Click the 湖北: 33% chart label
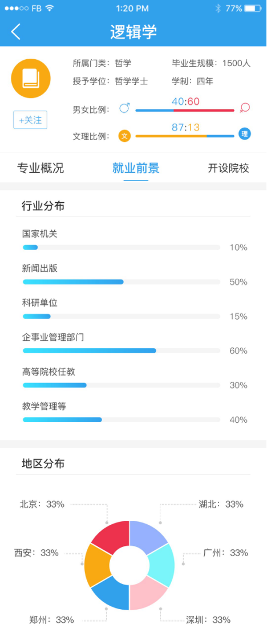The width and height of the screenshot is (267, 641). (x=221, y=504)
